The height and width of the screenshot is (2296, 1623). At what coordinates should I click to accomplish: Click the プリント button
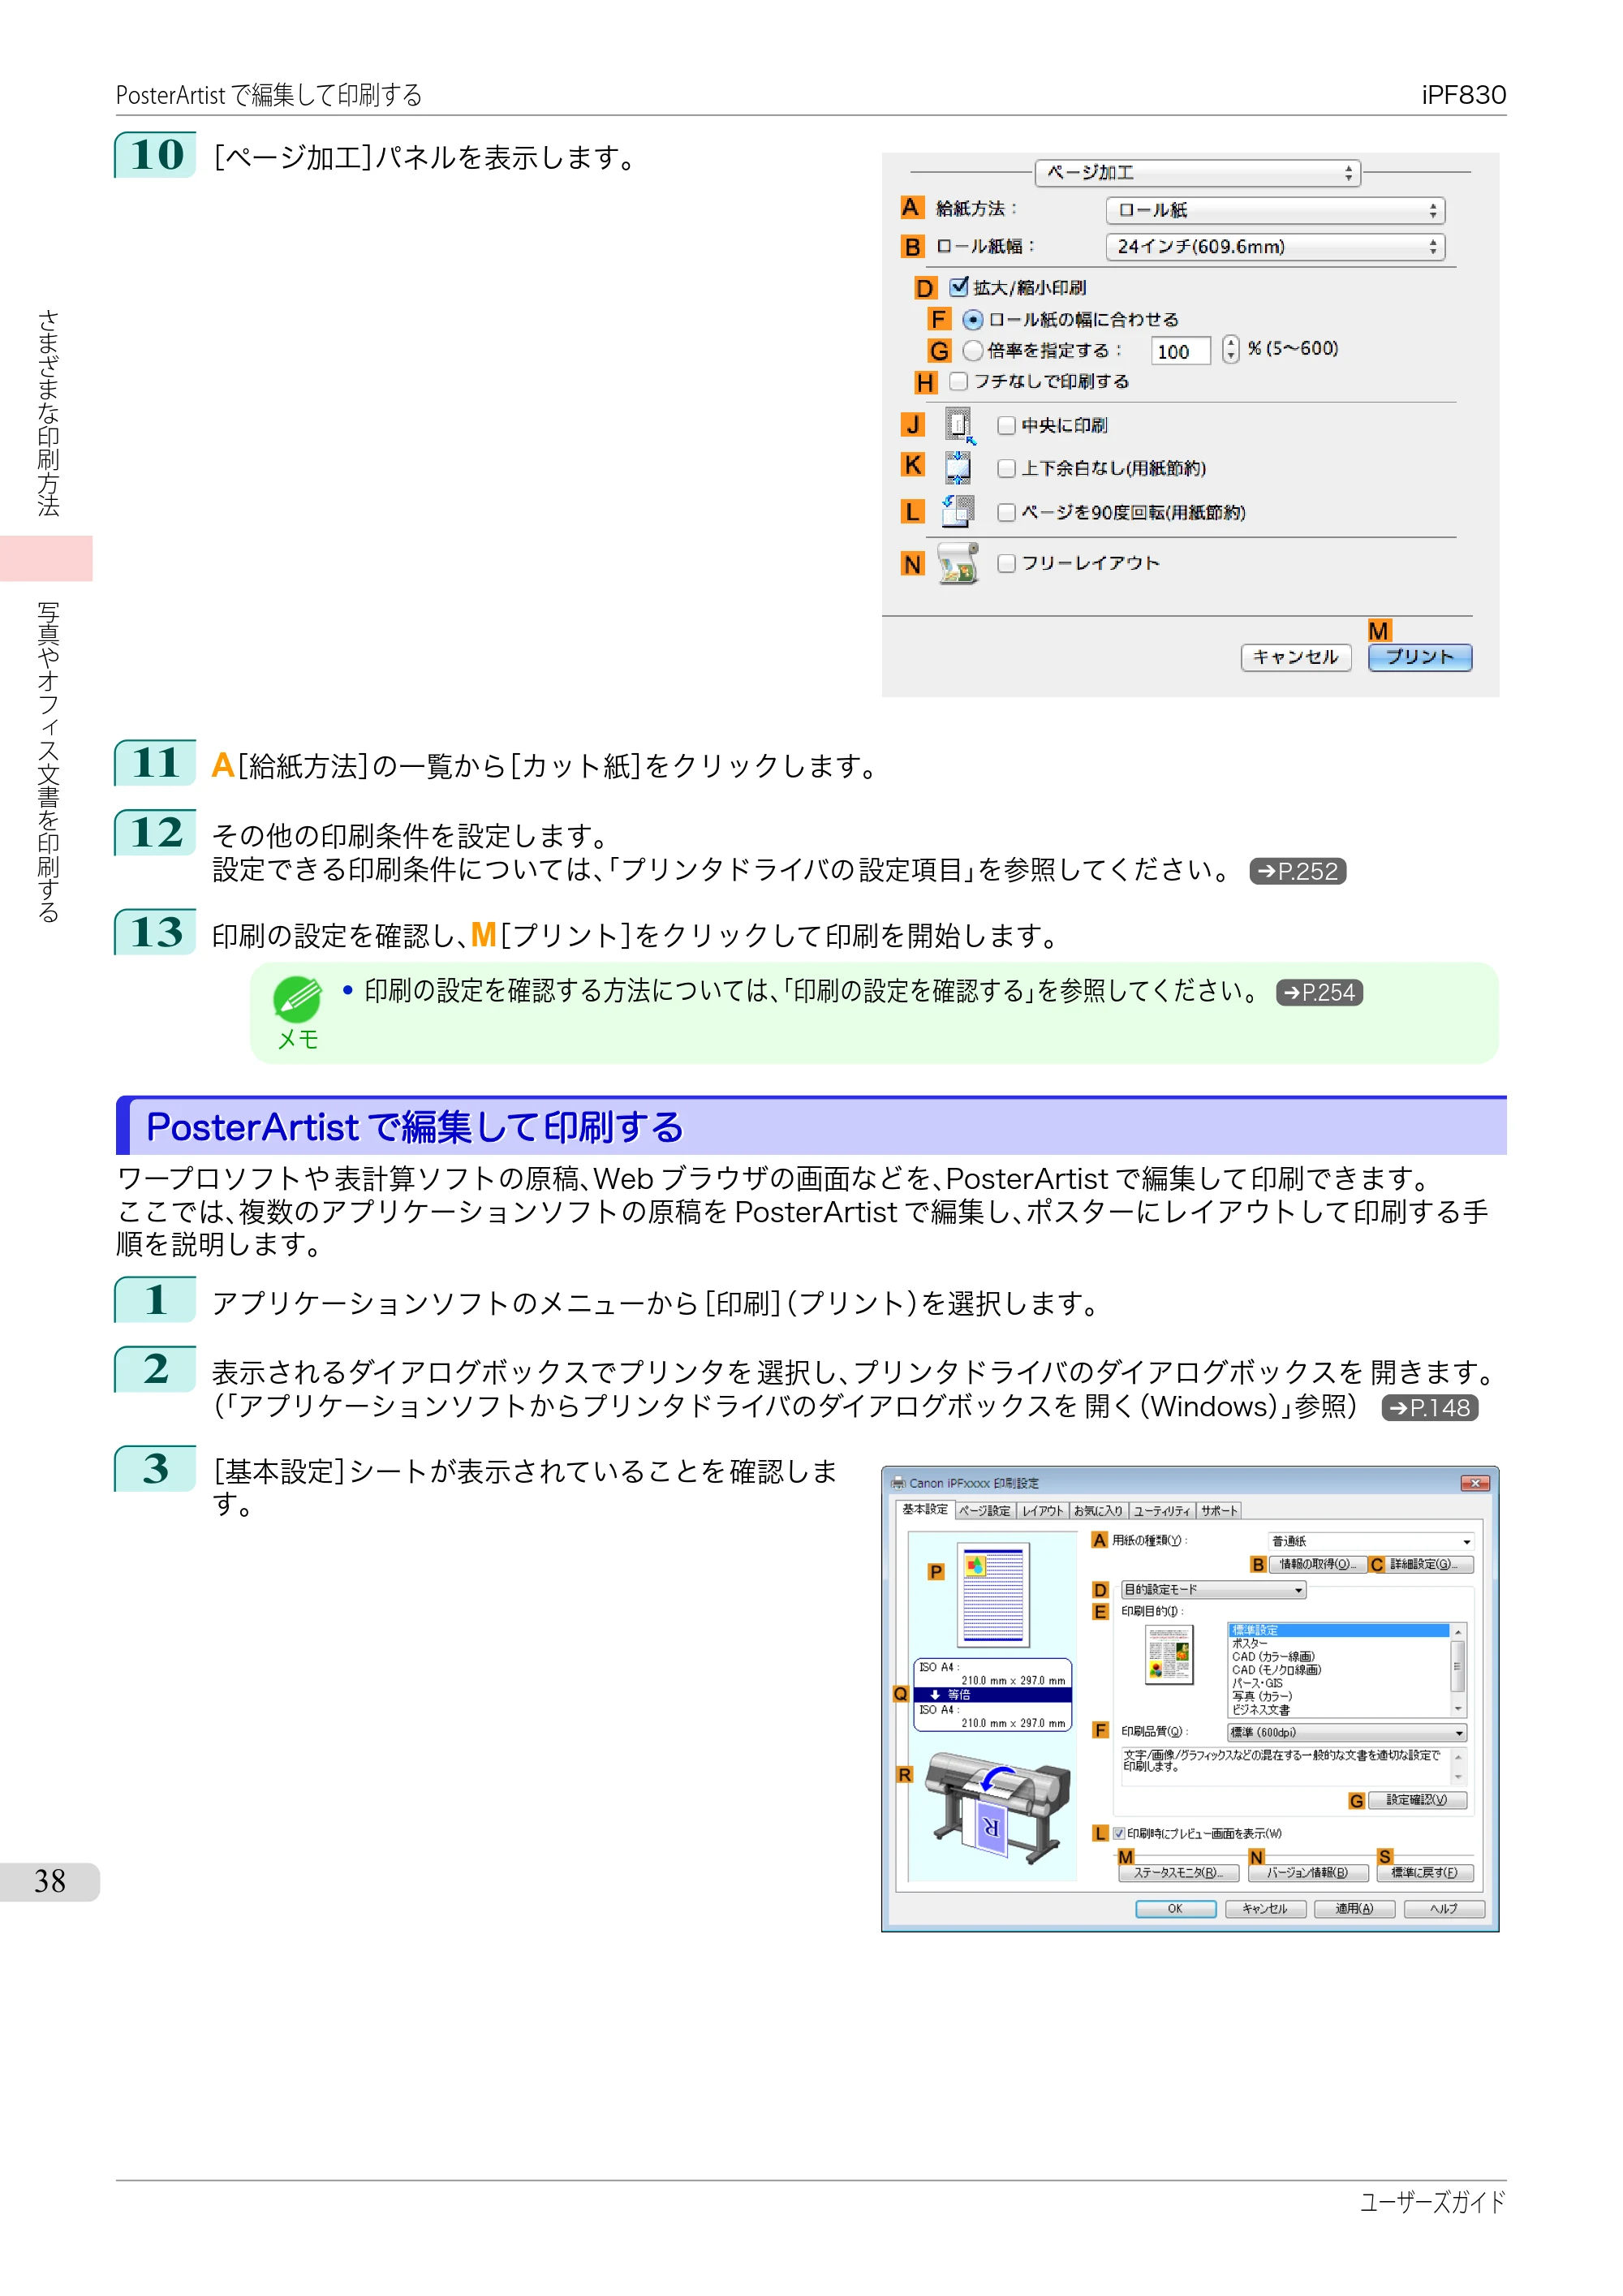coord(1419,657)
